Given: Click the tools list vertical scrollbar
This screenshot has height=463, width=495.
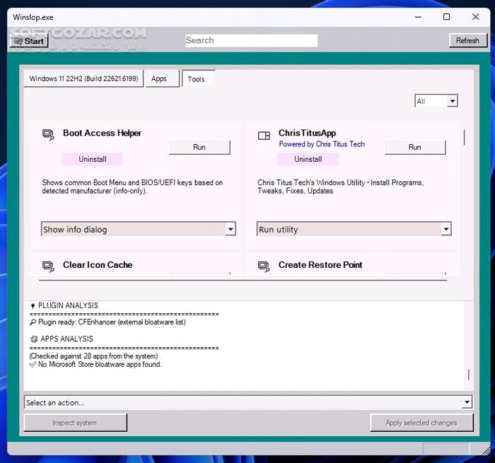Looking at the screenshot, I should click(x=464, y=137).
